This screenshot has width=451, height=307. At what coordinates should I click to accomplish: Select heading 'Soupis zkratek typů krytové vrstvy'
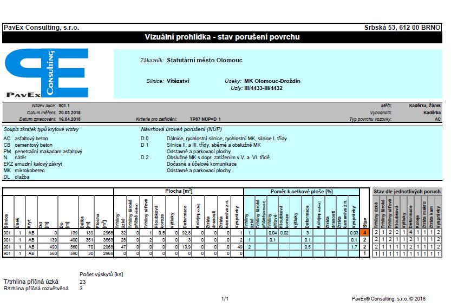click(x=41, y=129)
